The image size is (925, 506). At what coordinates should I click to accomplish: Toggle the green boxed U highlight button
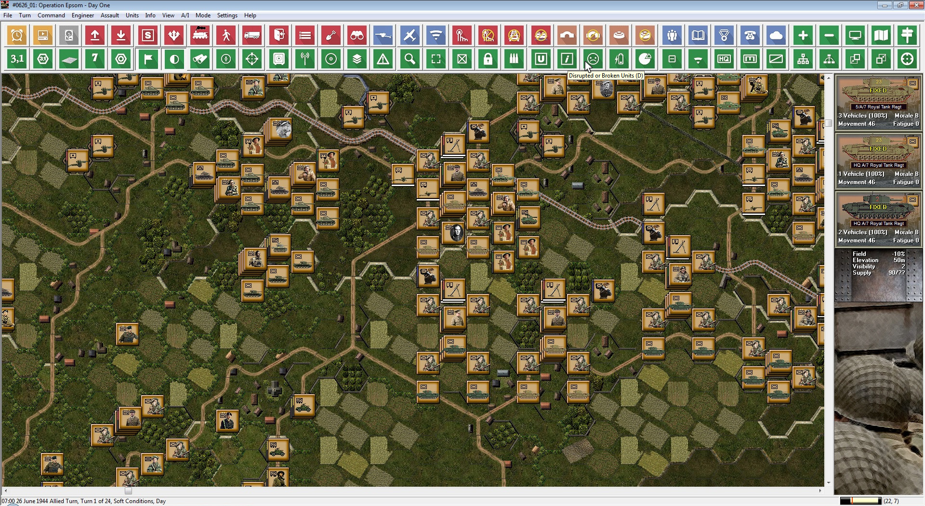pyautogui.click(x=541, y=59)
